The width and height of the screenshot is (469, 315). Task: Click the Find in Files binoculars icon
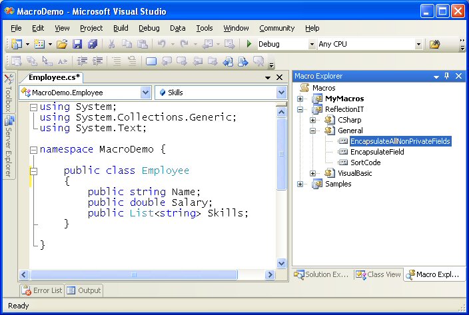(434, 44)
